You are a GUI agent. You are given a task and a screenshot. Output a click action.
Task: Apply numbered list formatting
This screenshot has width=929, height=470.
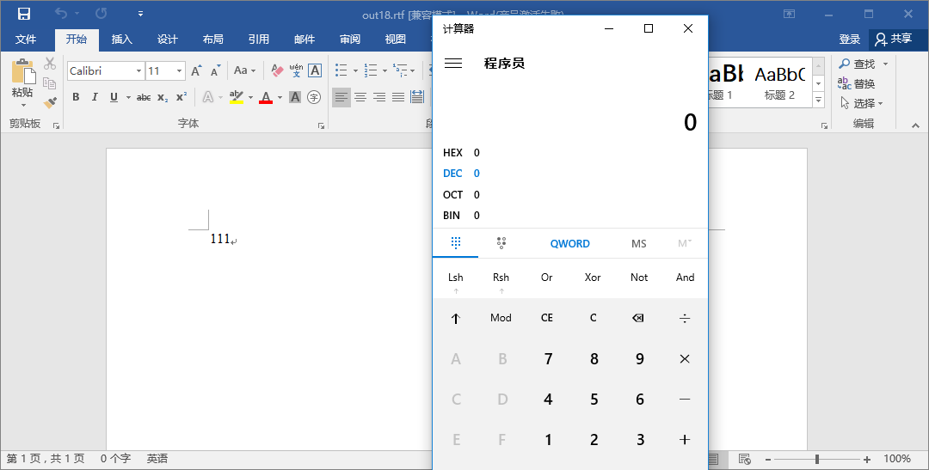tap(371, 70)
